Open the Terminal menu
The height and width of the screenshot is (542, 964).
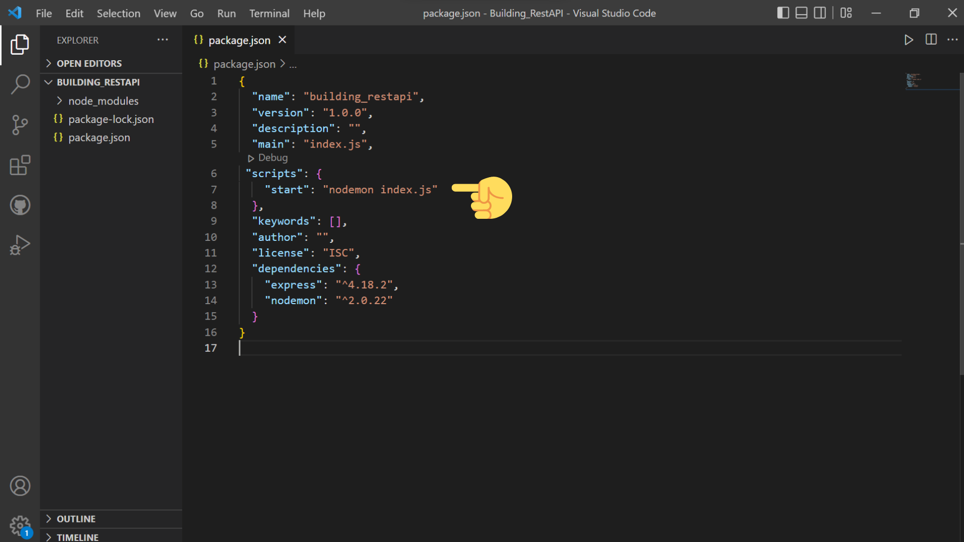(x=269, y=14)
